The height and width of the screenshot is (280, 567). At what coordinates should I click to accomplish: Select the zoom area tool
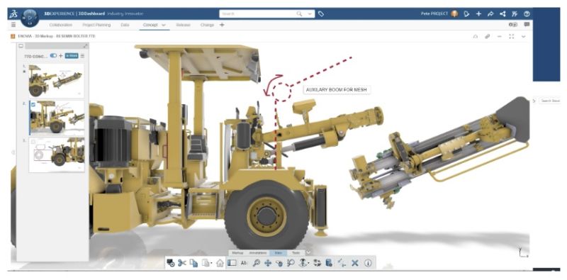(291, 263)
